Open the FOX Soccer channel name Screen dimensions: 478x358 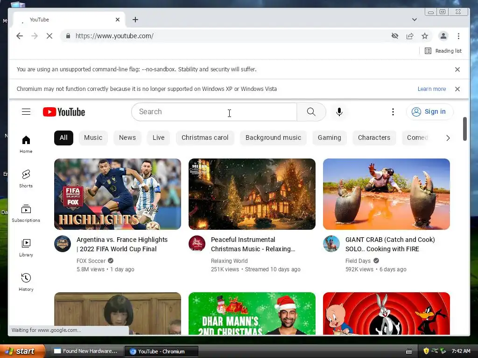point(91,261)
